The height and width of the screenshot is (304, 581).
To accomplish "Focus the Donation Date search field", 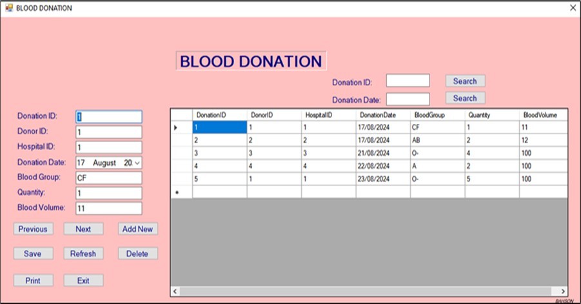I will click(408, 99).
